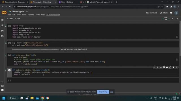The width and height of the screenshot is (181, 101).
Task: Open the terminal panel icon
Action: coord(2,90)
